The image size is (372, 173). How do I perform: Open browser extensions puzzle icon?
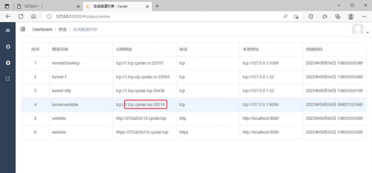click(311, 16)
